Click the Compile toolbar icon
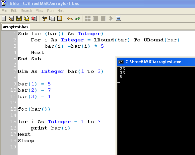Viewport: 195px width, 155px height. (x=88, y=19)
